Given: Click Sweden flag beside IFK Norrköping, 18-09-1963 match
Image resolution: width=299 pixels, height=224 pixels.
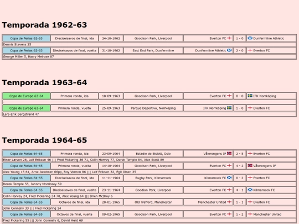Looking at the screenshot, I should click(250, 96).
